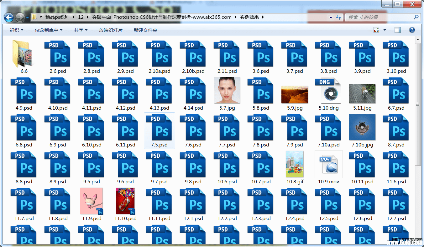Select the 10.9.mov video file icon

[x=328, y=164]
